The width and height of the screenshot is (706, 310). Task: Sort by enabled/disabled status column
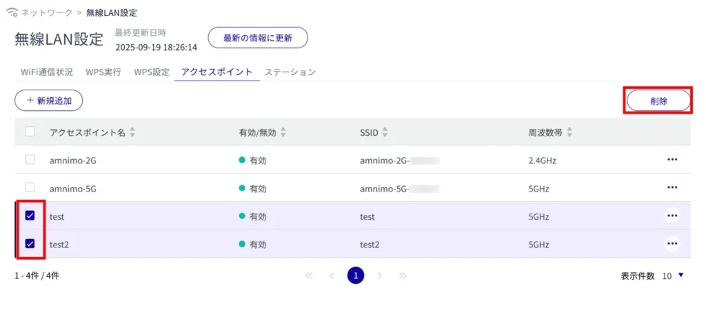point(283,132)
